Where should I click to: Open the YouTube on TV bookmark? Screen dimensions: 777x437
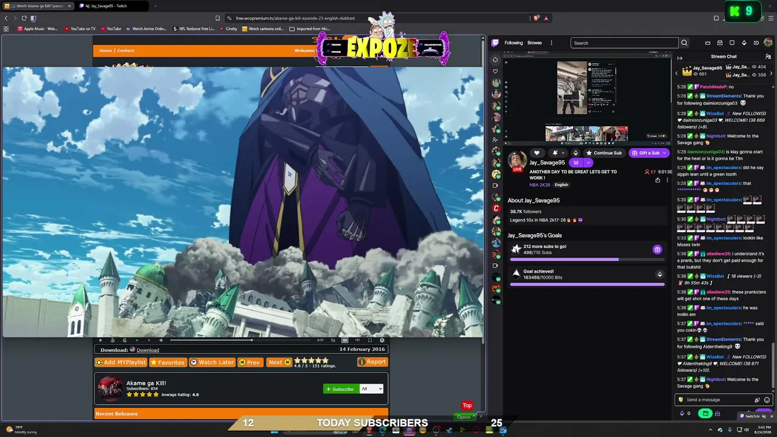pos(80,29)
